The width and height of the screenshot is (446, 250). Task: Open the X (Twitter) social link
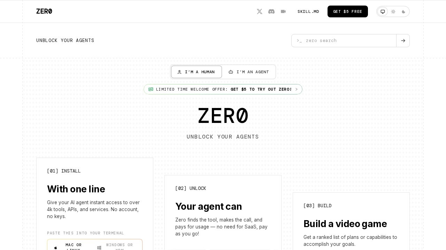pos(260,11)
